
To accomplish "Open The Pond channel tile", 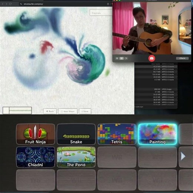I will (x=76, y=157).
